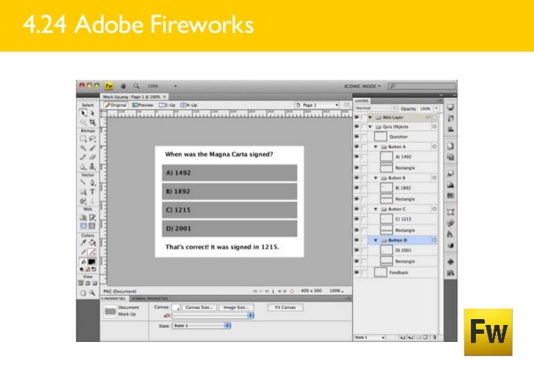Select the Slice tool
The image size is (534, 377).
92,217
